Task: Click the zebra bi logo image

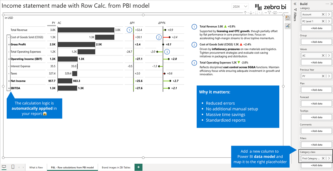Action: (x=271, y=7)
